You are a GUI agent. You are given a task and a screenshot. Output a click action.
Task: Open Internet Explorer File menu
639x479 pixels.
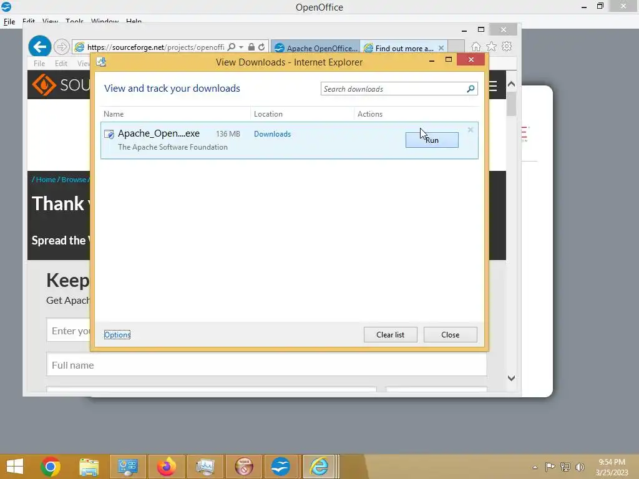39,64
